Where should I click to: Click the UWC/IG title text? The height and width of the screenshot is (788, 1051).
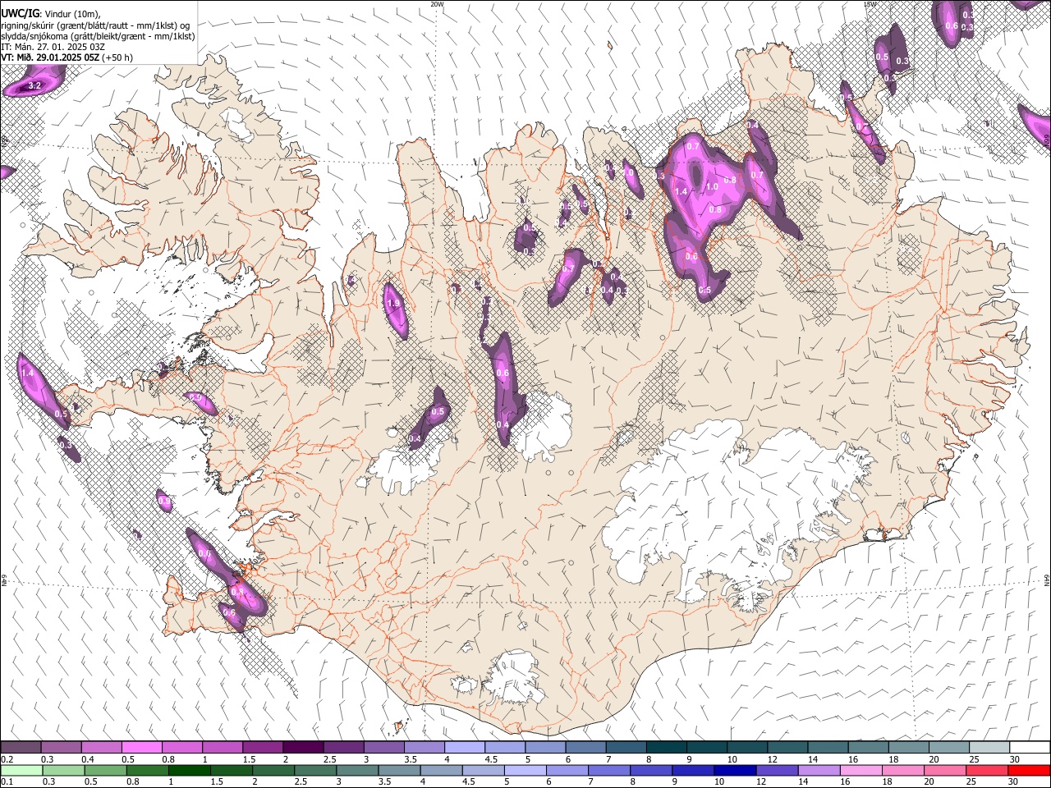(x=20, y=14)
